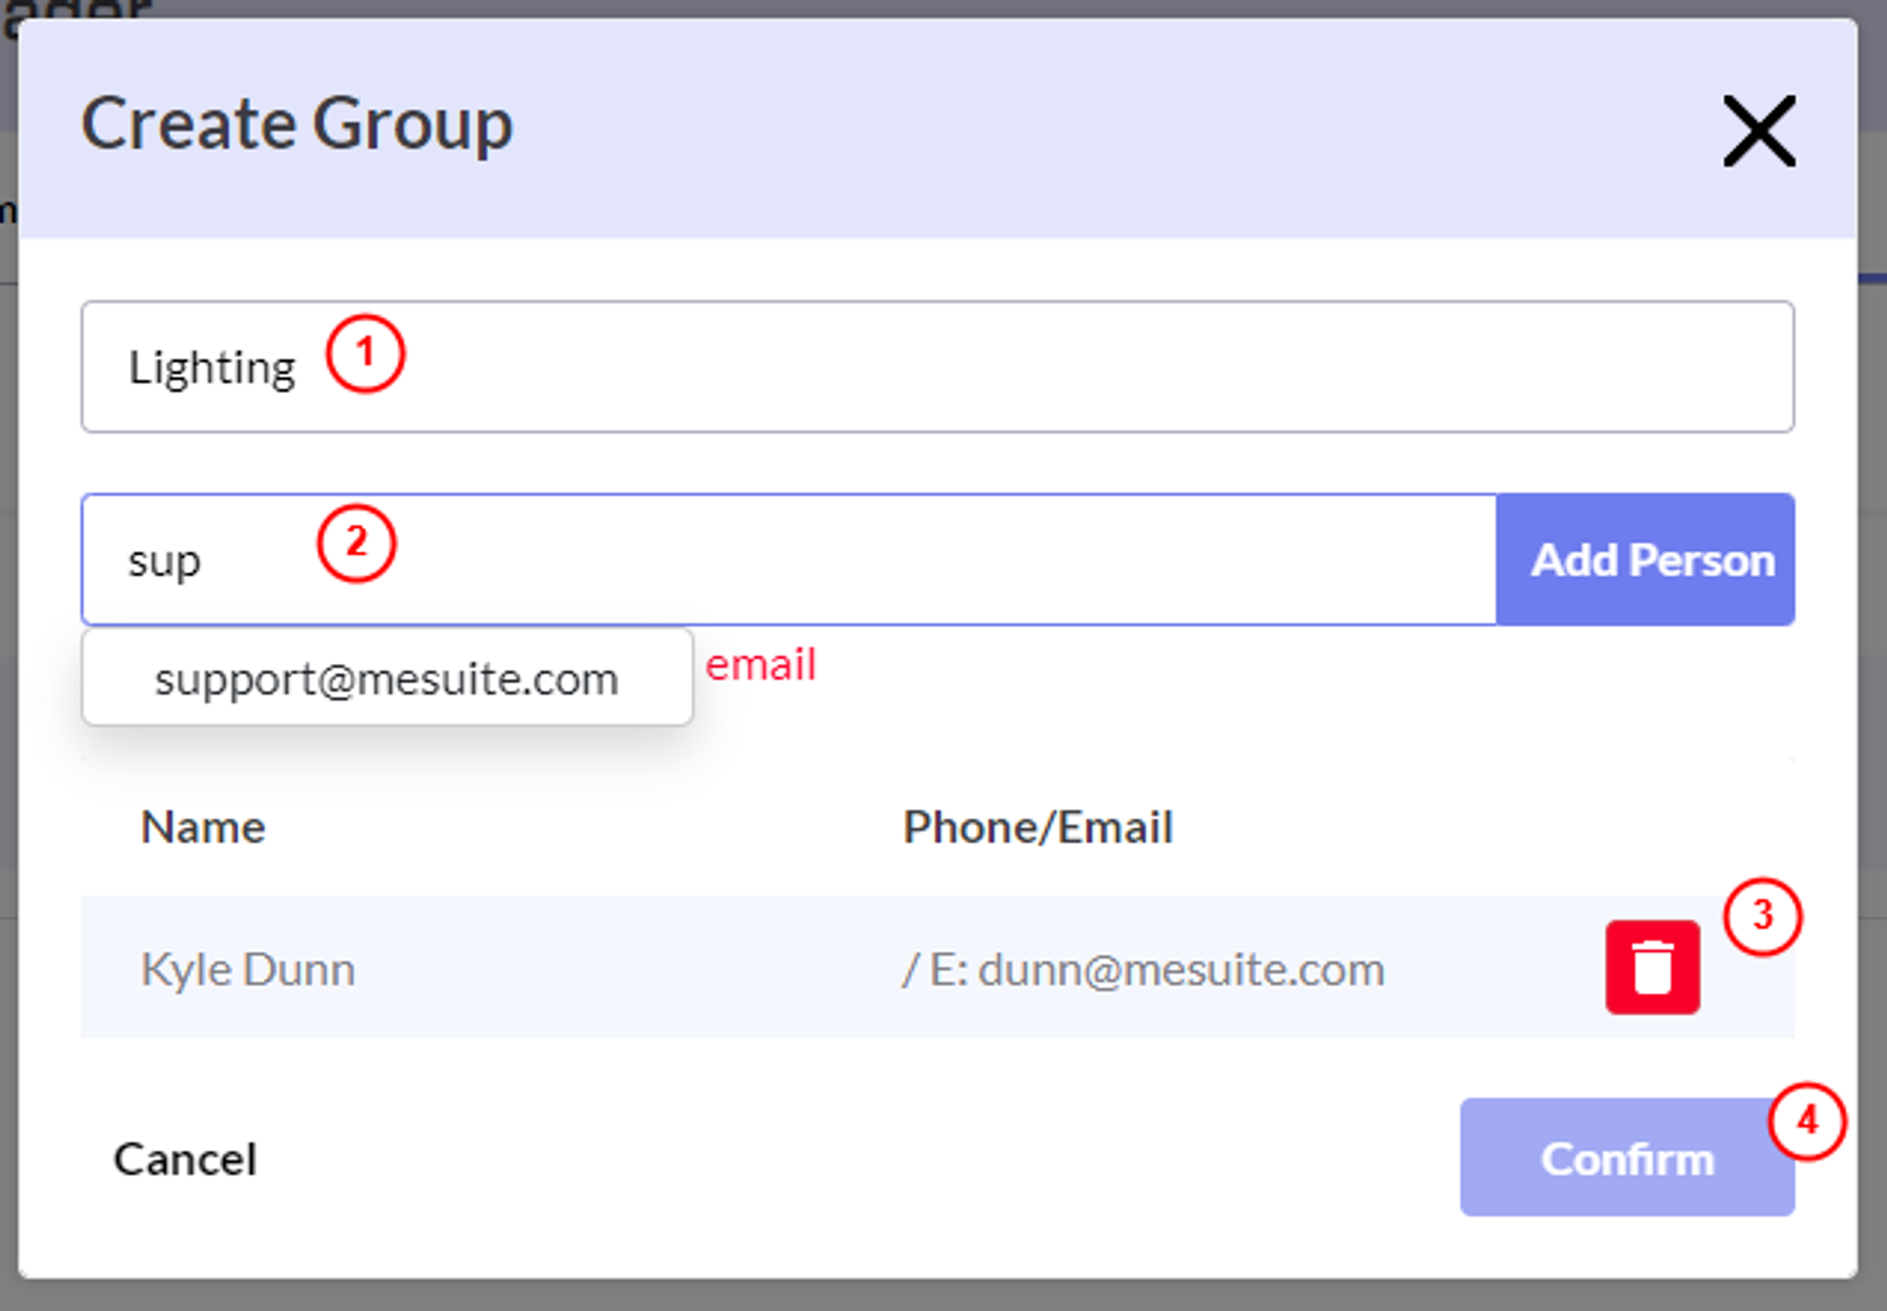1887x1311 pixels.
Task: Click the Phone/Email column header
Action: coord(1038,827)
